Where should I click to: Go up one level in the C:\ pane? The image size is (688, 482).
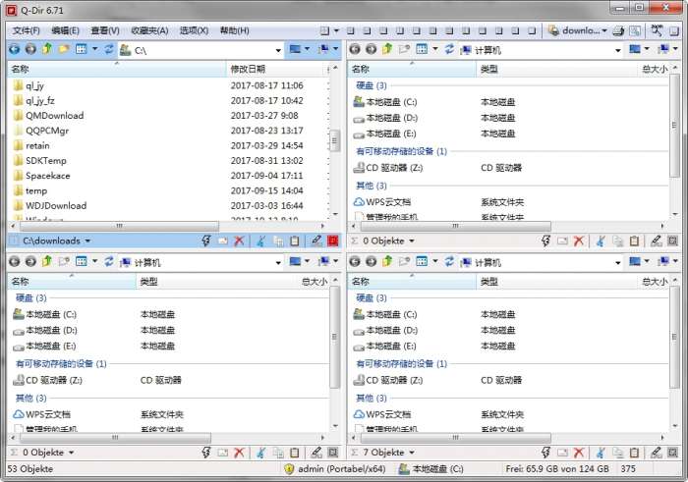(47, 49)
